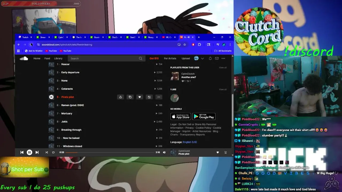342x192 pixels.
Task: Mute the volume in player bar
Action: 164,152
